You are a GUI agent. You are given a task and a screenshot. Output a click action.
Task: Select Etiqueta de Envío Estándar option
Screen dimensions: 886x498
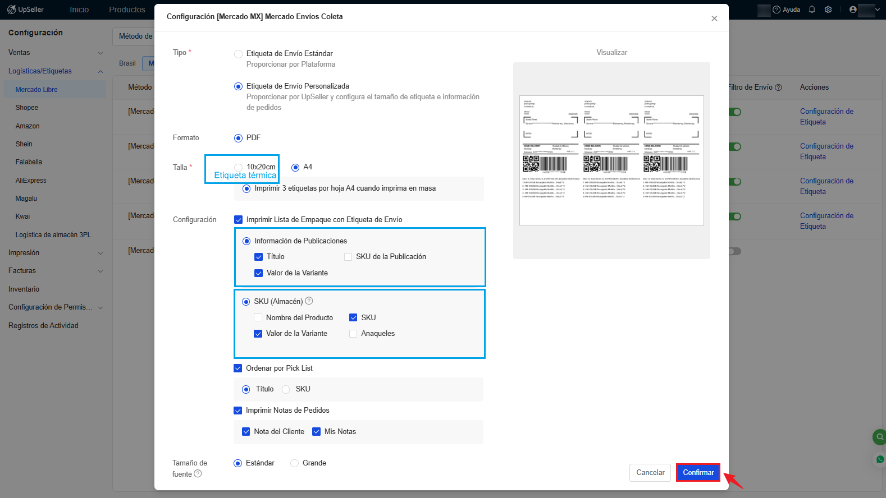tap(238, 54)
